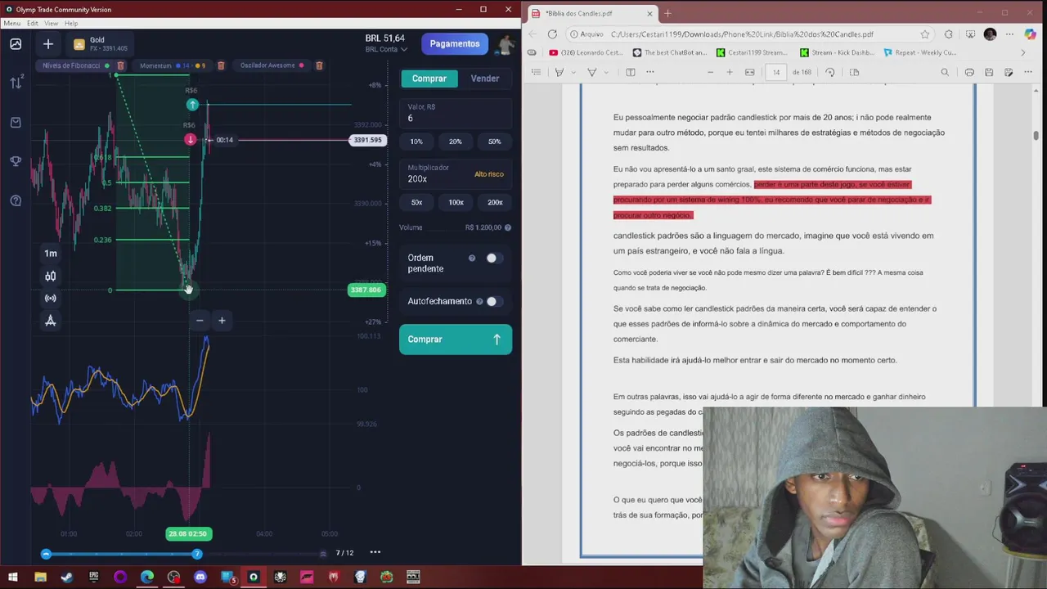This screenshot has width=1047, height=589.
Task: Click the step 7 slider handle
Action: coord(196,554)
